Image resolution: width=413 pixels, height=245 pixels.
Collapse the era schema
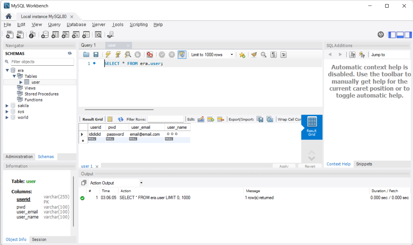click(7, 70)
